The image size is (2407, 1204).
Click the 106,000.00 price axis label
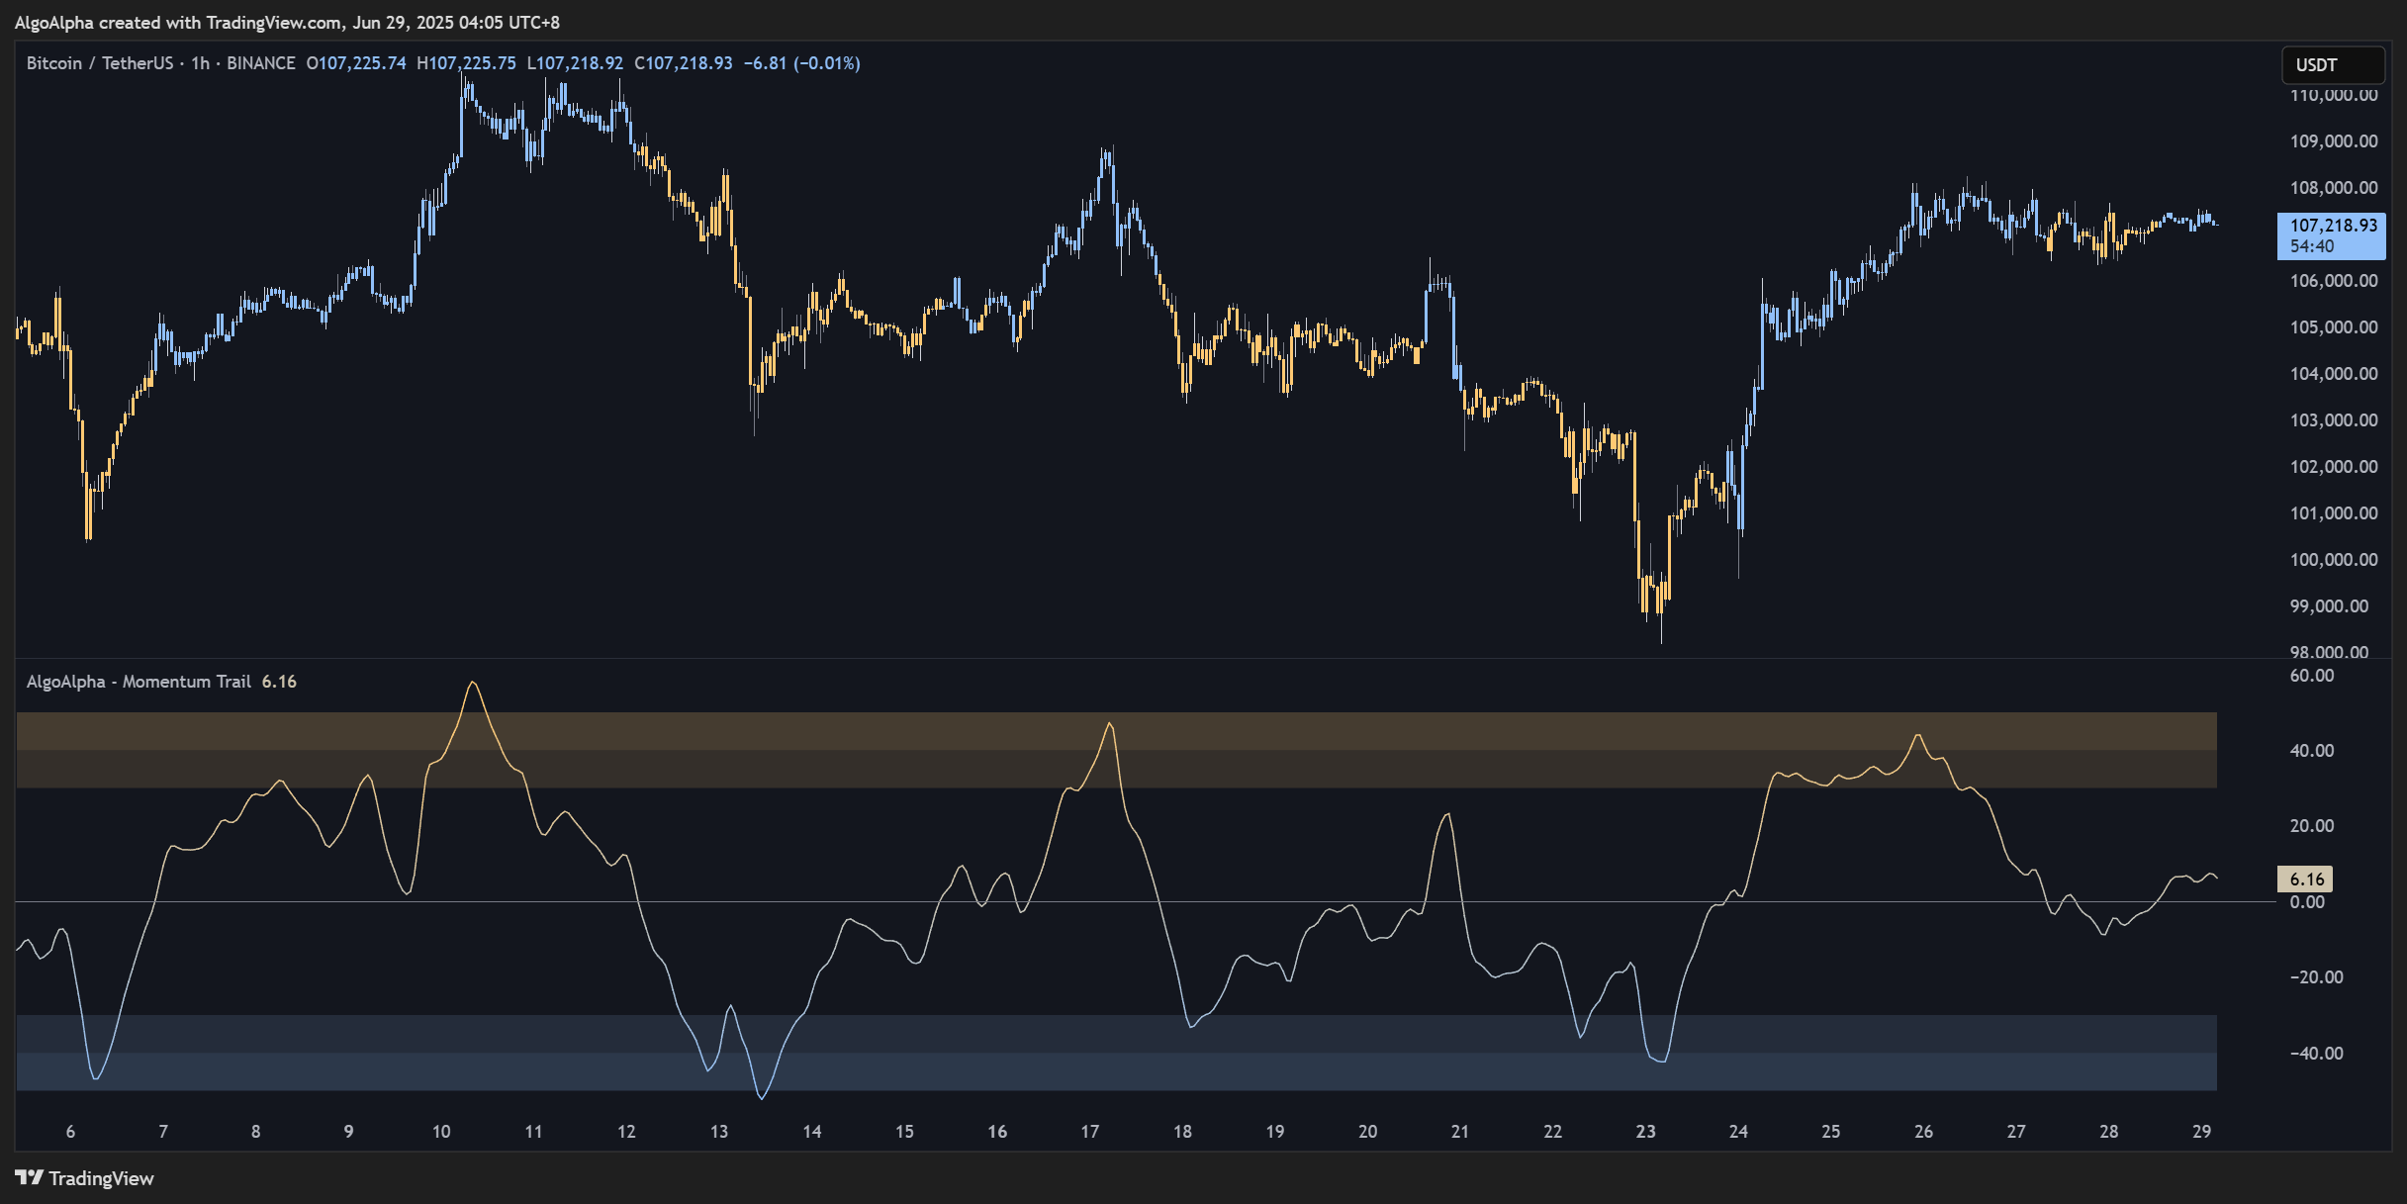click(2333, 281)
